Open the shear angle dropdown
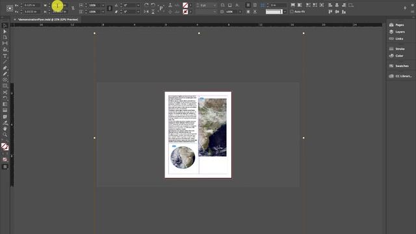 tap(138, 12)
